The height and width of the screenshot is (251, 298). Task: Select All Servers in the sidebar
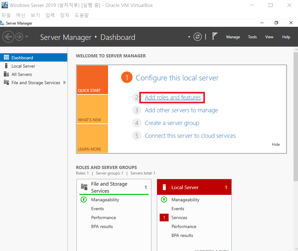pos(34,74)
